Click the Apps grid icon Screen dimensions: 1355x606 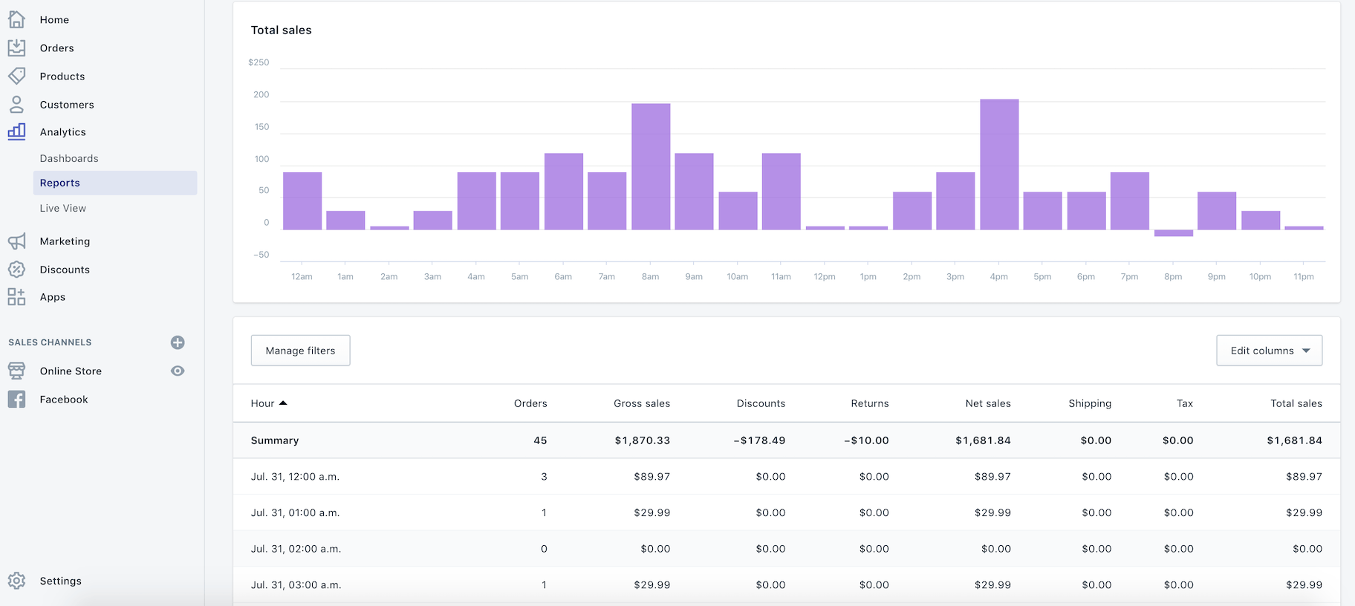[16, 297]
